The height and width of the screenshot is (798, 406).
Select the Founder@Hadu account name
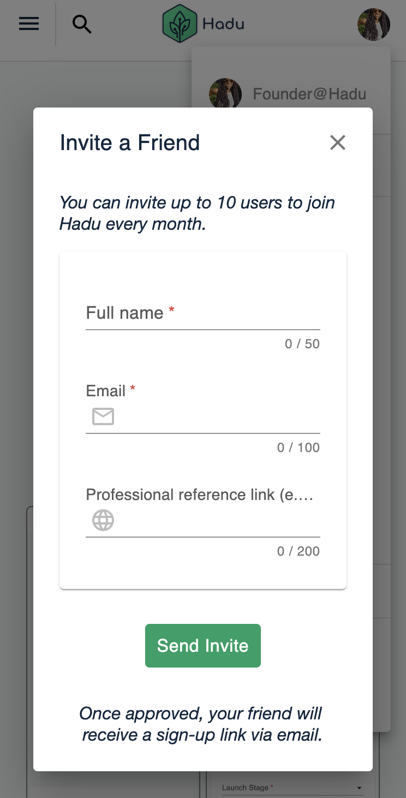tap(309, 94)
